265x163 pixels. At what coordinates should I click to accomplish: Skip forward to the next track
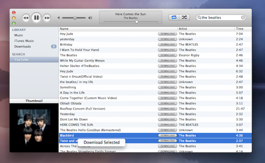pyautogui.click(x=47, y=18)
